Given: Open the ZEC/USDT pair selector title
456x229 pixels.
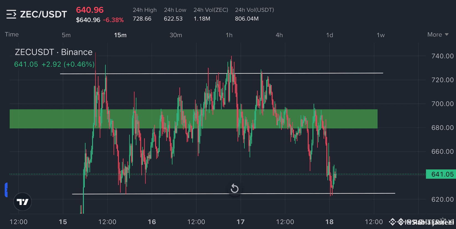Looking at the screenshot, I should click(43, 14).
